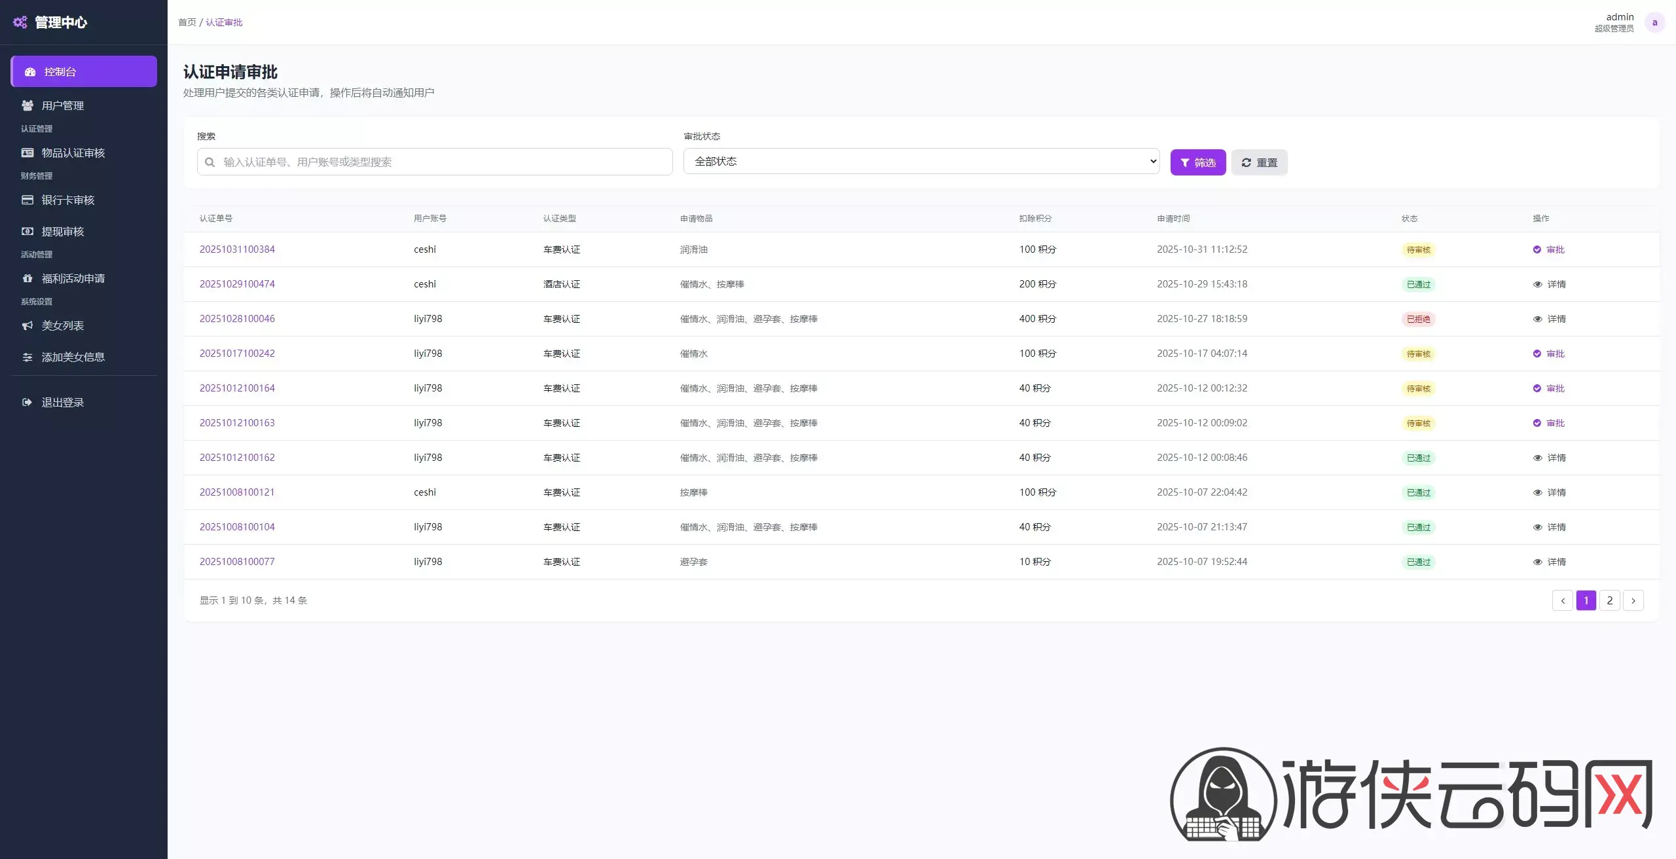This screenshot has height=859, width=1676.
Task: Click the ID card icon for 物品认证审核
Action: pyautogui.click(x=27, y=153)
